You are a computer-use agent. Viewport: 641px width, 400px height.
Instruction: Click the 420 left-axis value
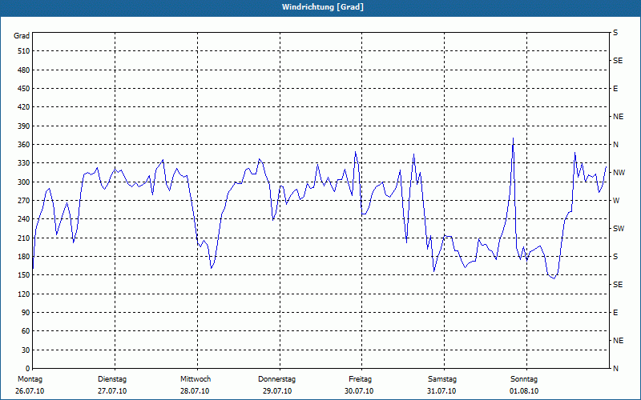(23, 107)
